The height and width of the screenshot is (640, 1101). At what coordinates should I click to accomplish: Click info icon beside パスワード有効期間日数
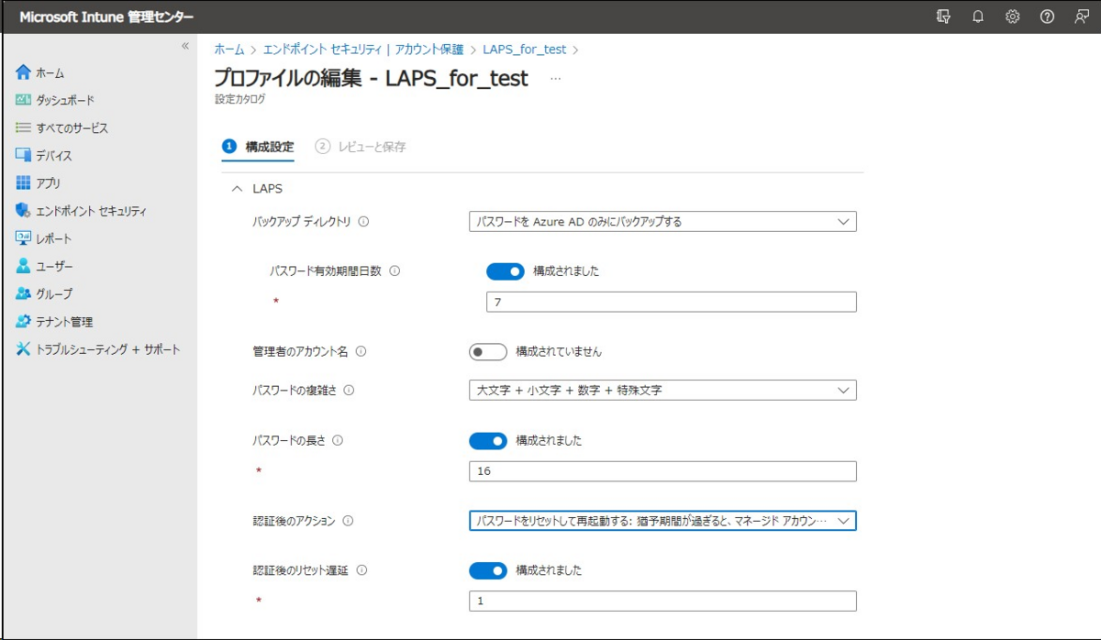pyautogui.click(x=395, y=271)
